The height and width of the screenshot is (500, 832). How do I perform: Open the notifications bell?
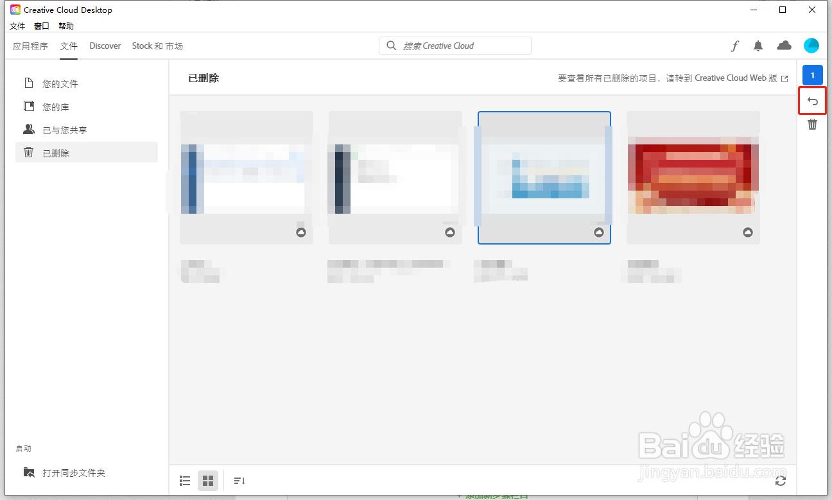point(758,46)
